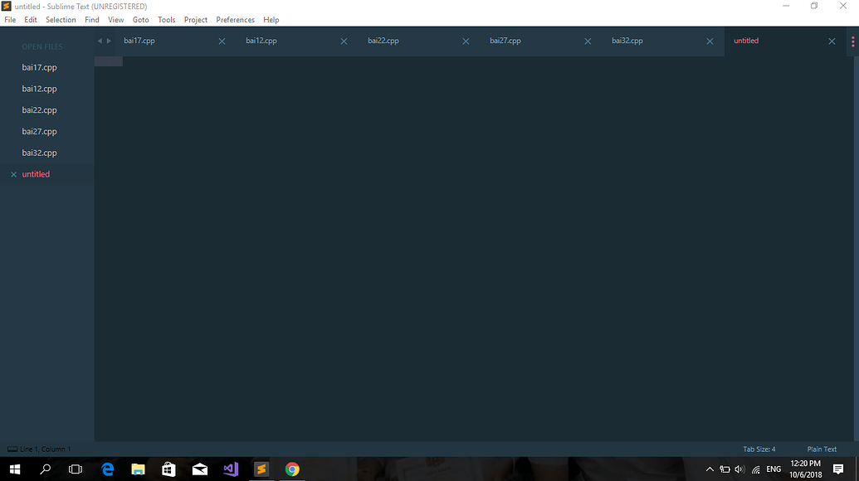Click Tab Size: 4 in status bar
Screen dimensions: 859x481
click(x=758, y=449)
